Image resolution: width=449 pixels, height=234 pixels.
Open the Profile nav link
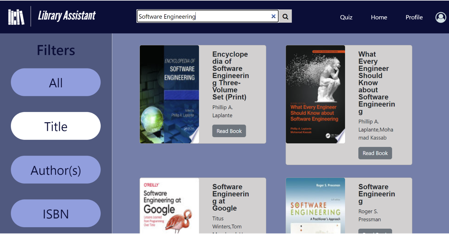414,17
